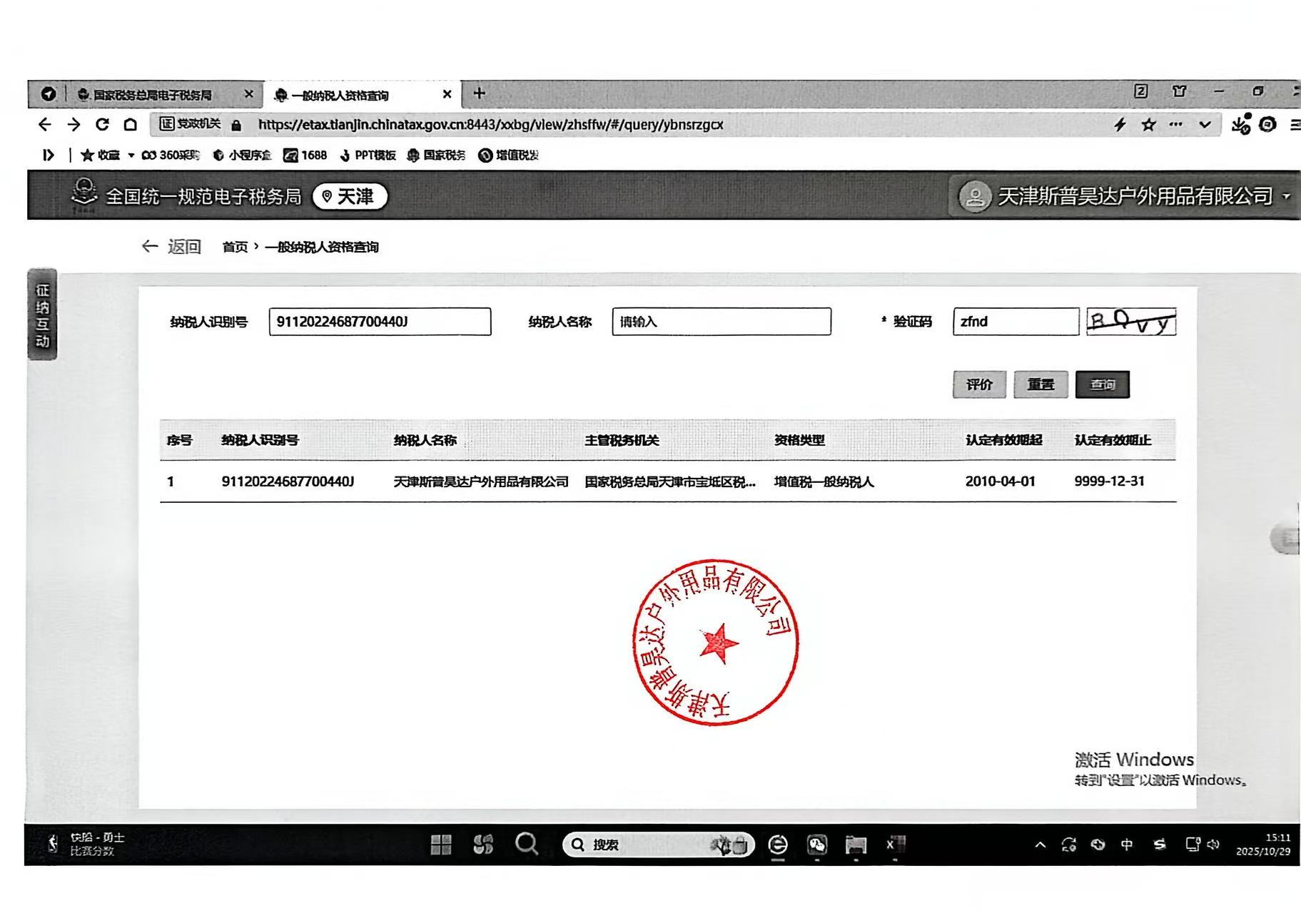Switch to the 国家税务总局电子税务局 tab
The height and width of the screenshot is (913, 1301).
[x=152, y=95]
